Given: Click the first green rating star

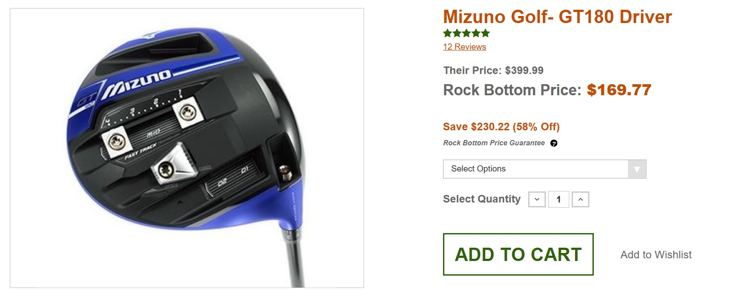Looking at the screenshot, I should (447, 33).
